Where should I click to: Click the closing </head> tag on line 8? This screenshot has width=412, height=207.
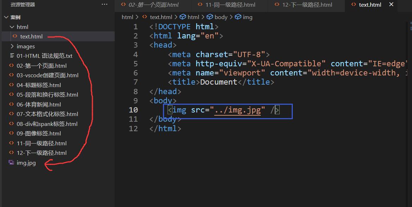(165, 92)
